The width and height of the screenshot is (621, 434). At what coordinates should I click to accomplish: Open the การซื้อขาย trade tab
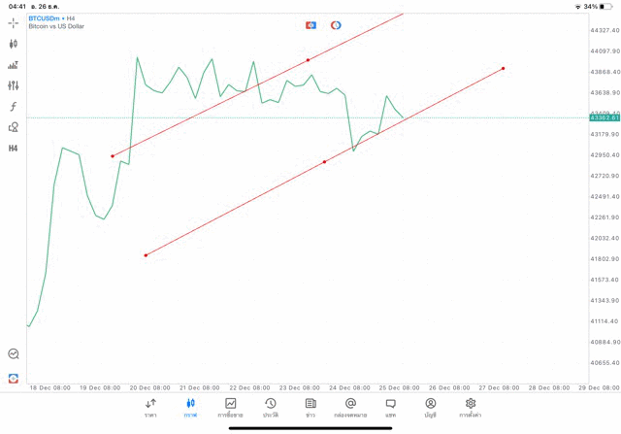230,407
